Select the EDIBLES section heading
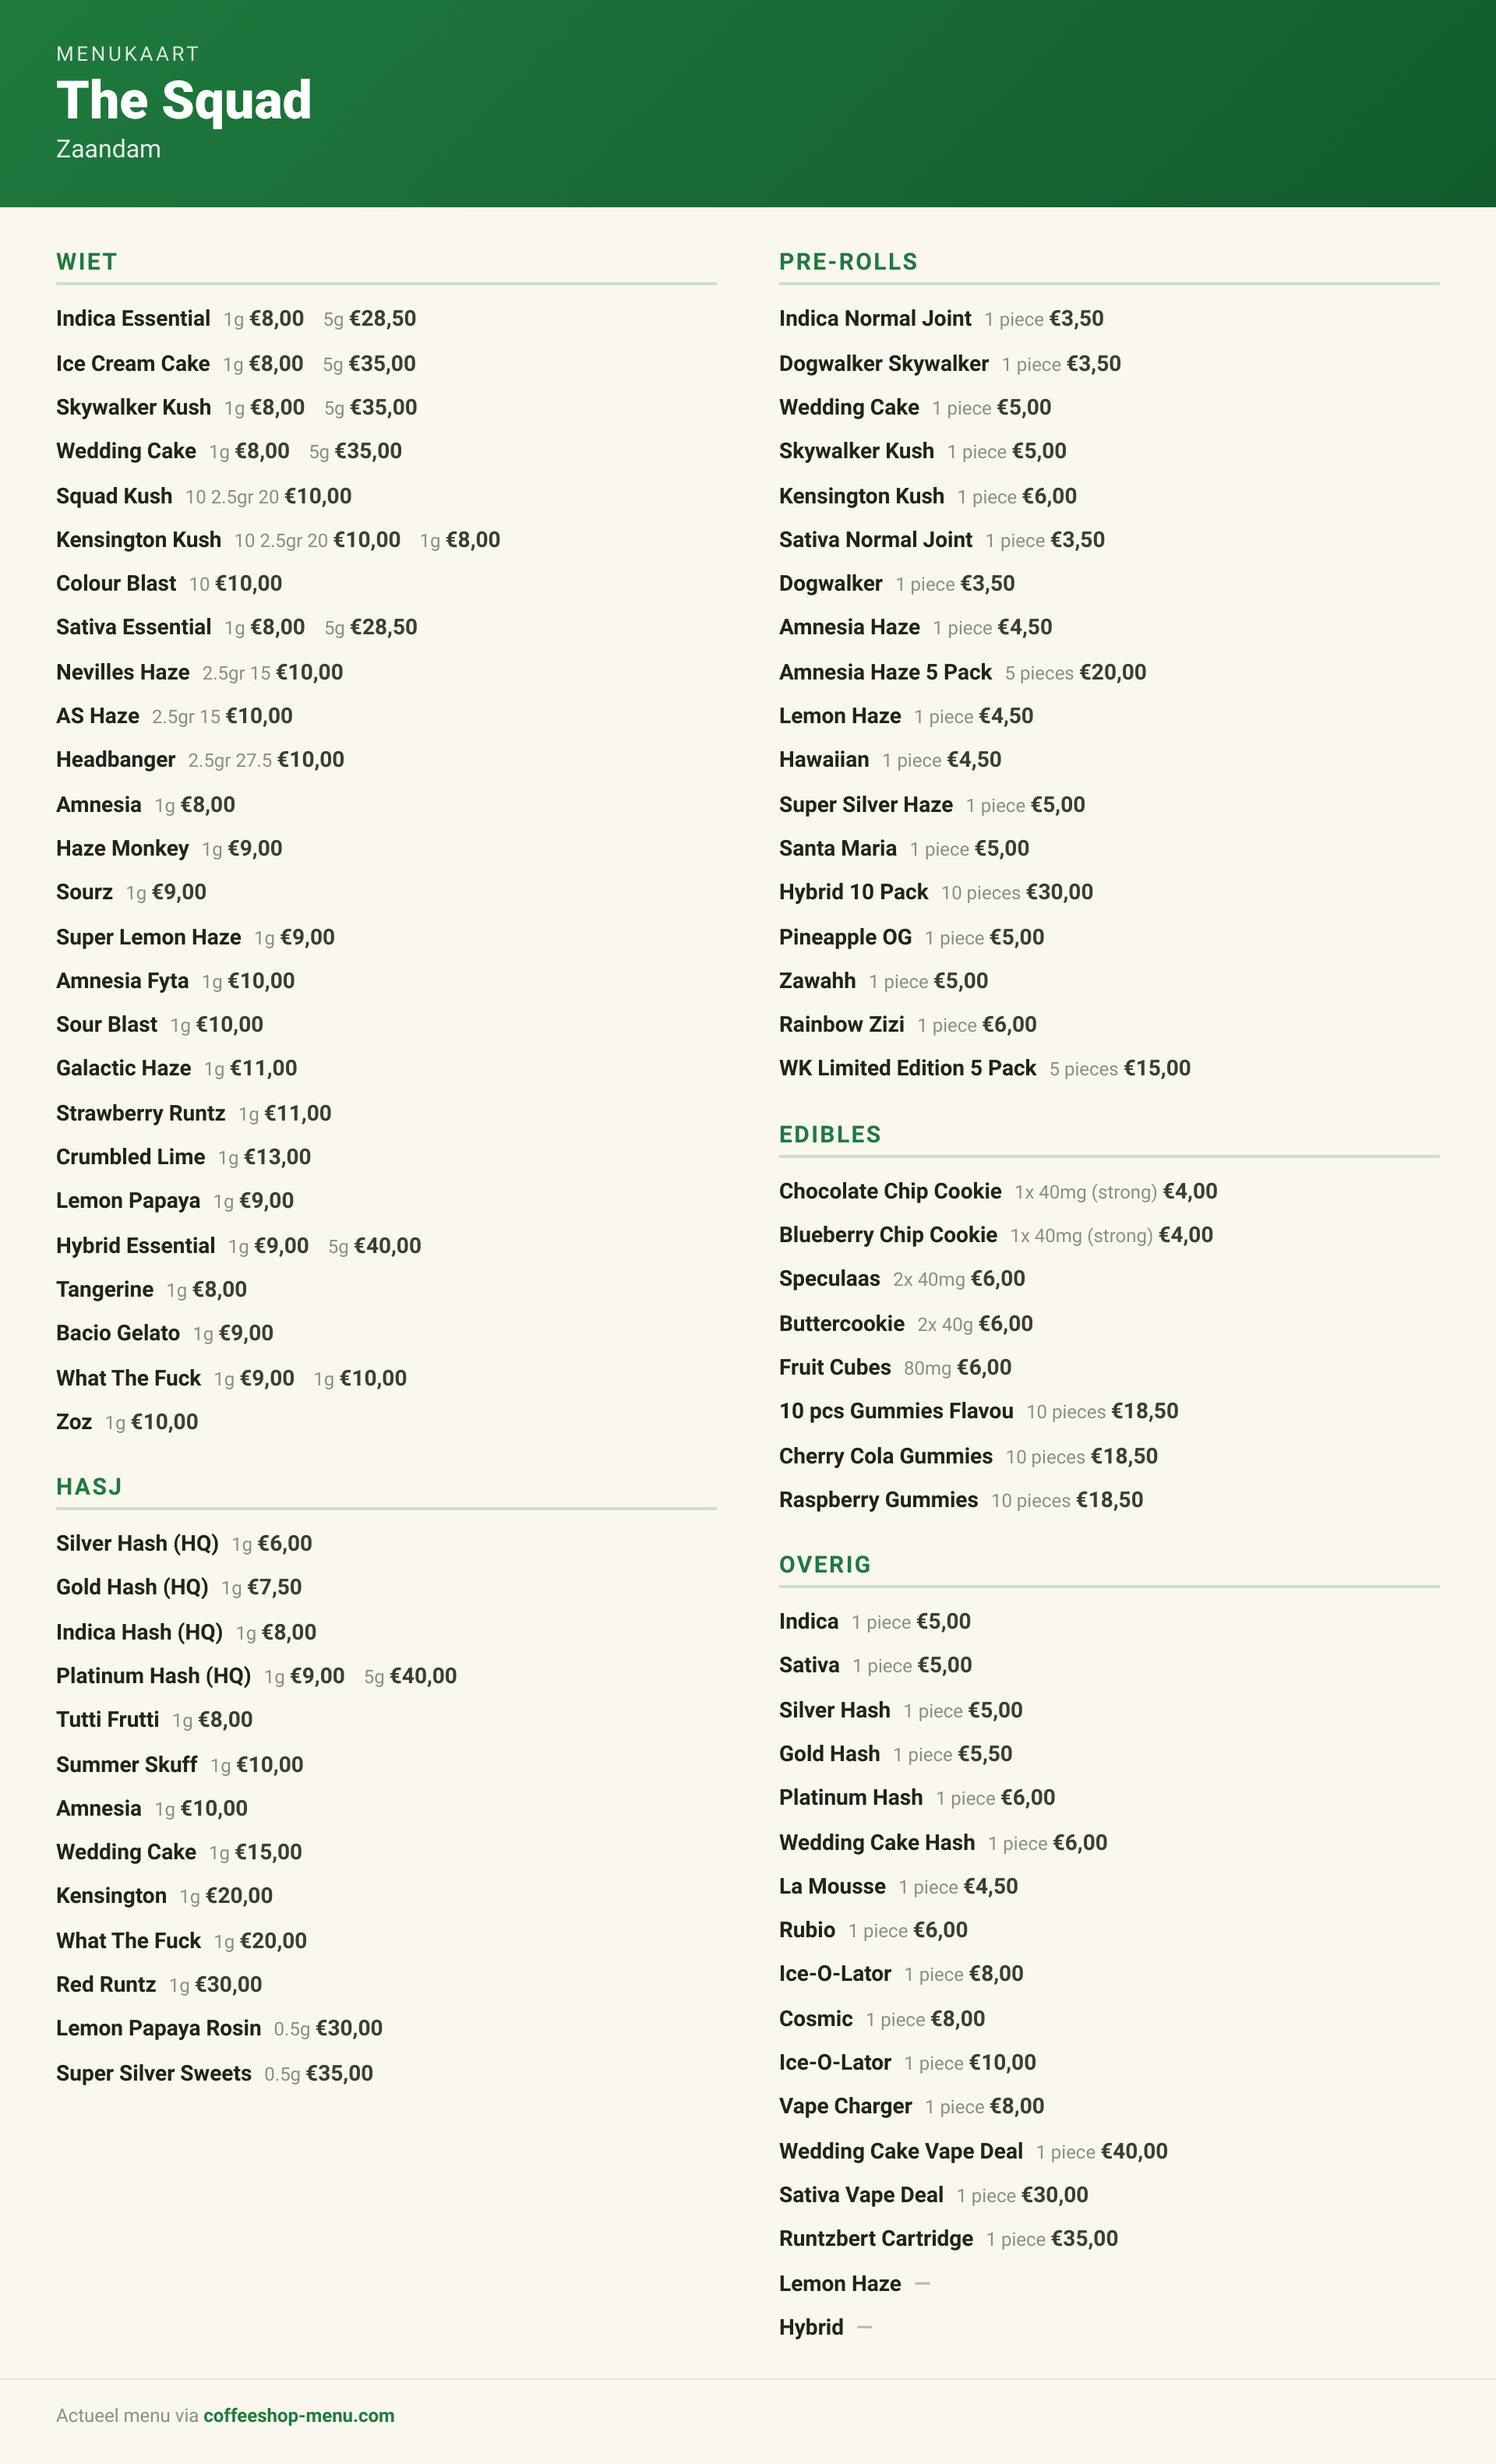 tap(830, 1135)
